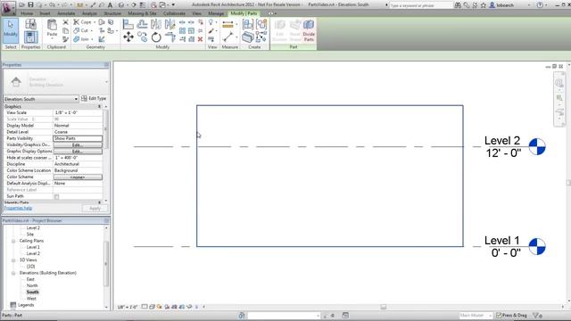
Task: Collapse the Graphics properties section
Action: pos(99,107)
